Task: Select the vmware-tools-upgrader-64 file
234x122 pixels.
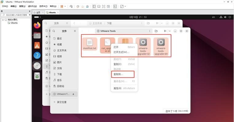Action: (161, 47)
